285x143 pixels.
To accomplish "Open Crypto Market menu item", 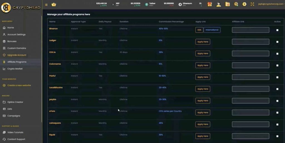I will (15, 69).
